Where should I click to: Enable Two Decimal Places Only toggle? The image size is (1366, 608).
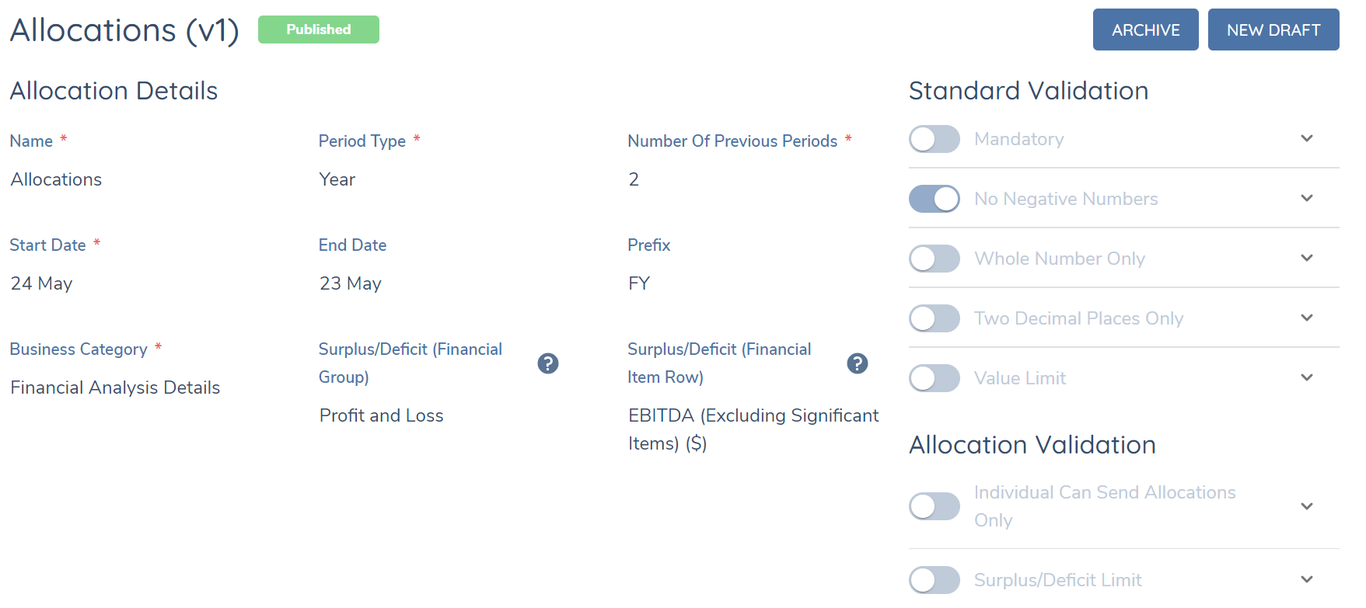935,318
